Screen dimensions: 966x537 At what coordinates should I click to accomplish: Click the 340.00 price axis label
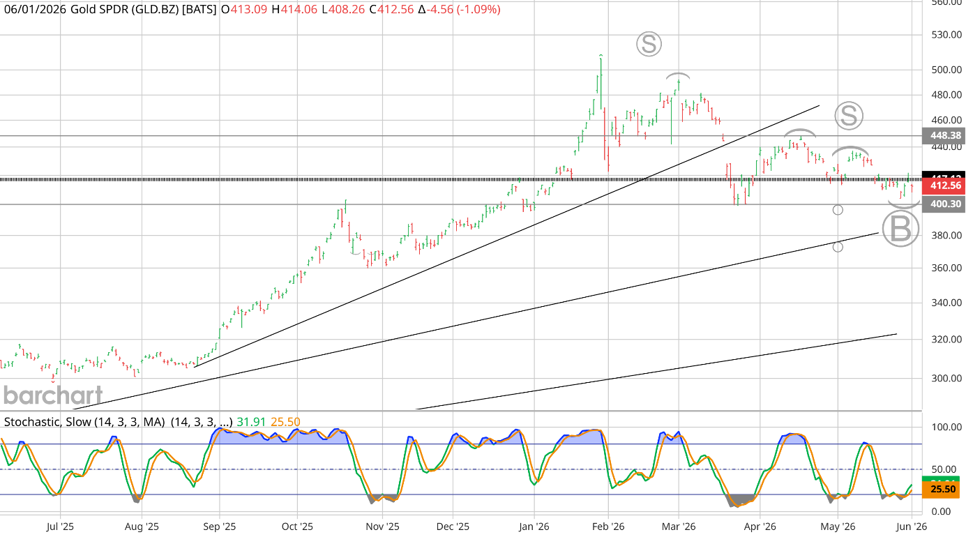click(946, 303)
